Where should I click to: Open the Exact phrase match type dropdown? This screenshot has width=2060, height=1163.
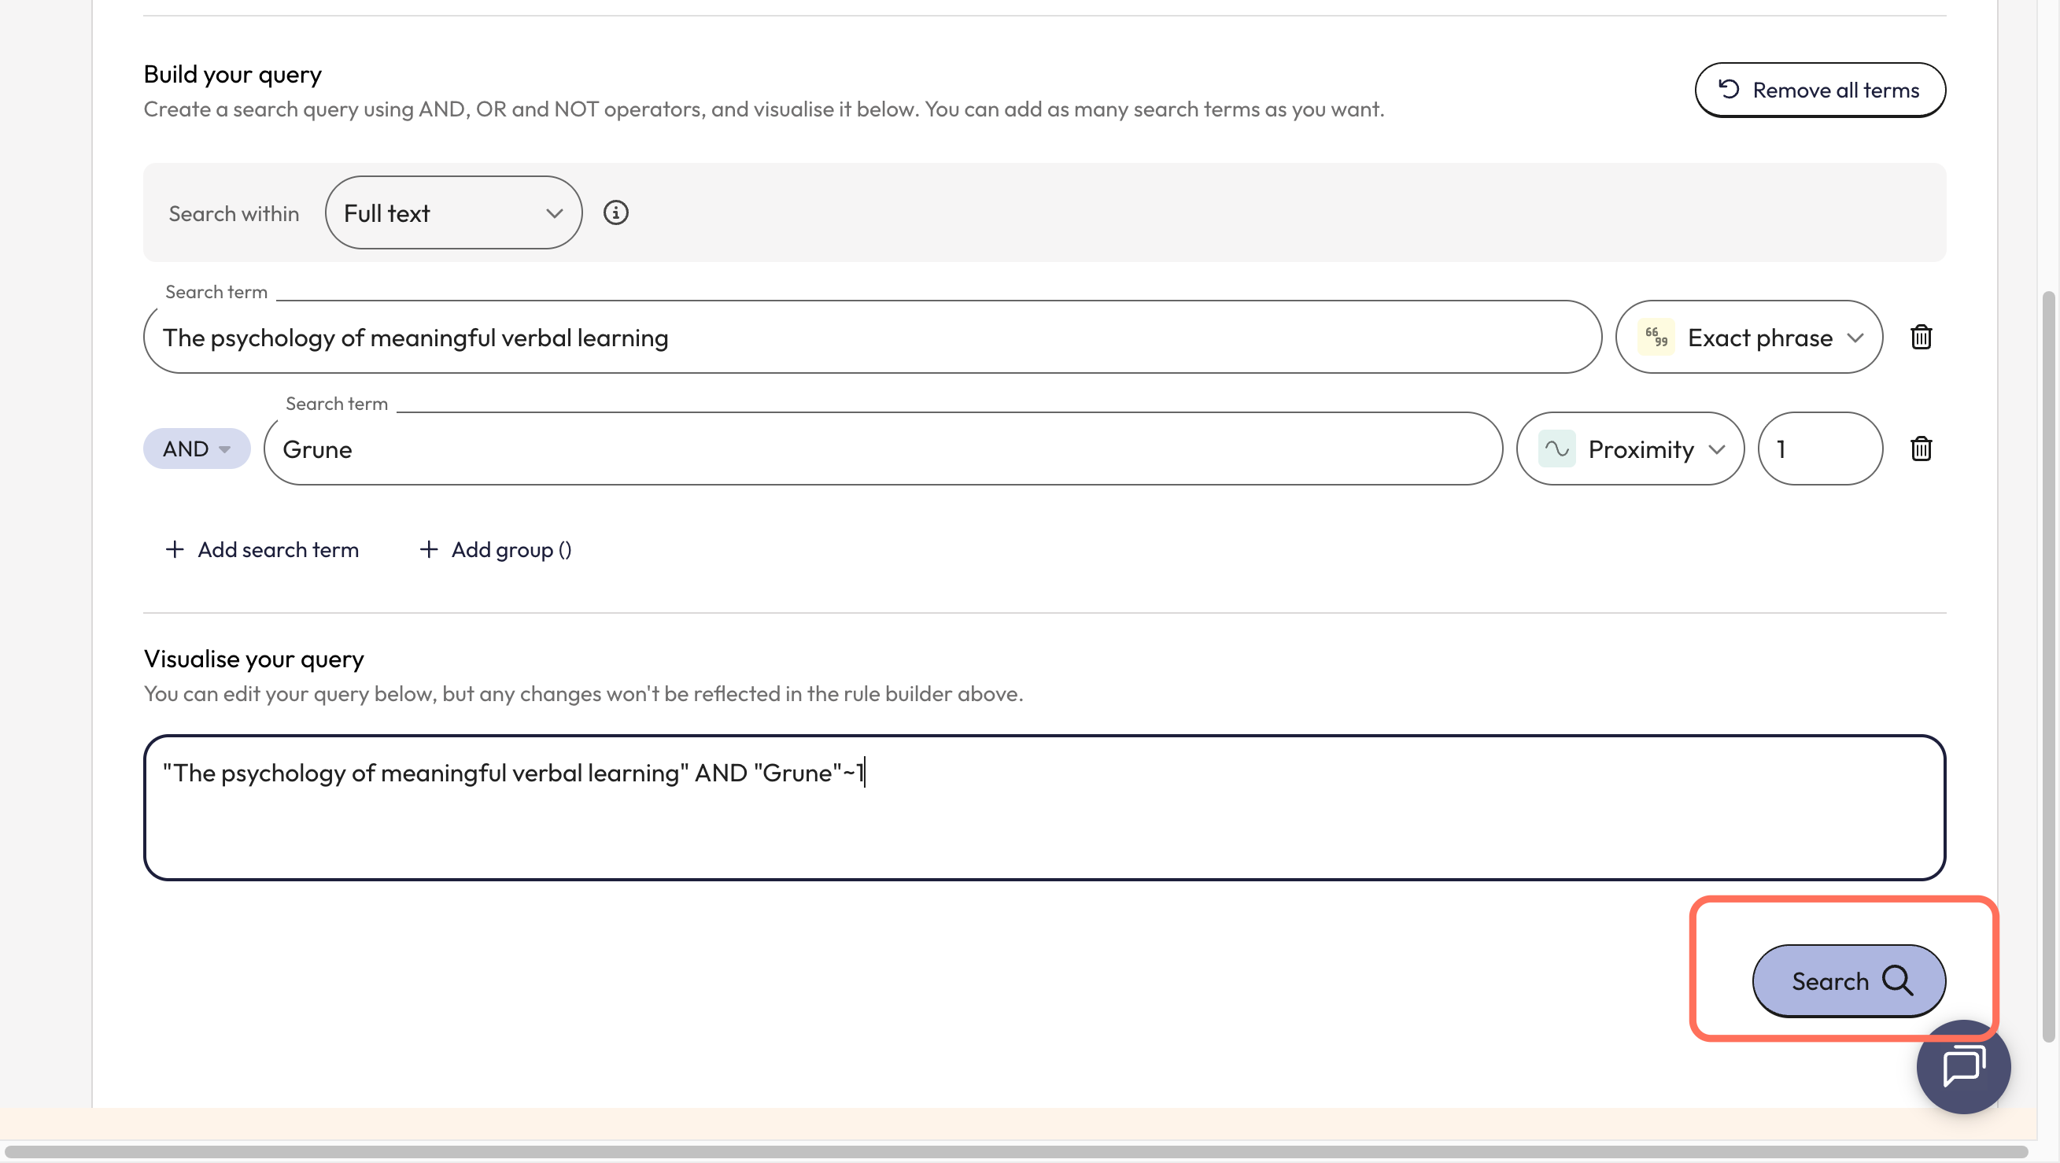coord(1748,337)
